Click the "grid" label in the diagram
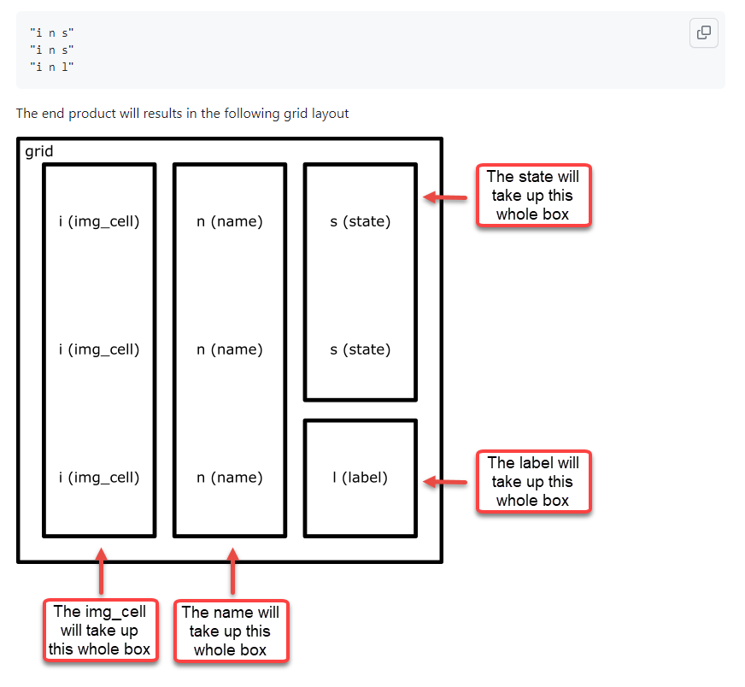The image size is (745, 687). tap(38, 152)
